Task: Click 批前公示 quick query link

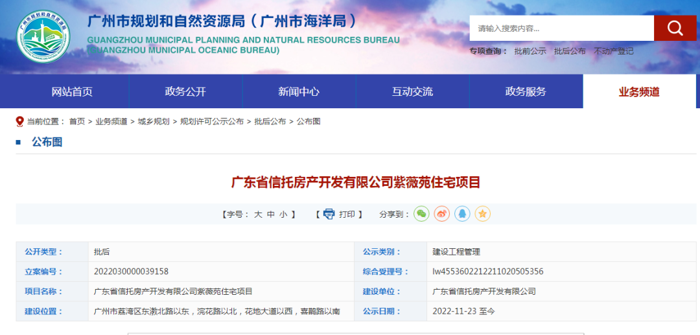Action: tap(530, 51)
